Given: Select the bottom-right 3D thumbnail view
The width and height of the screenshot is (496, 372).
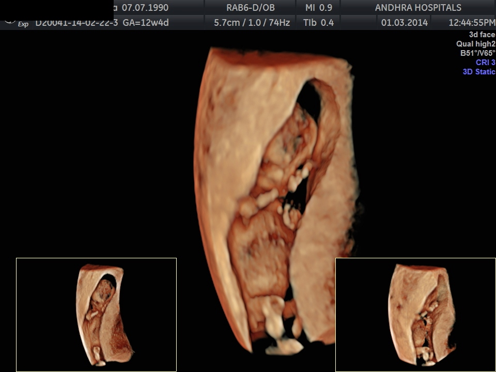Looking at the screenshot, I should pos(415,315).
